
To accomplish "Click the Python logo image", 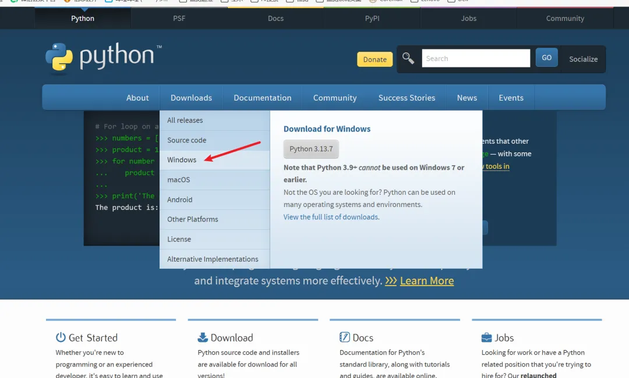I will coord(104,58).
